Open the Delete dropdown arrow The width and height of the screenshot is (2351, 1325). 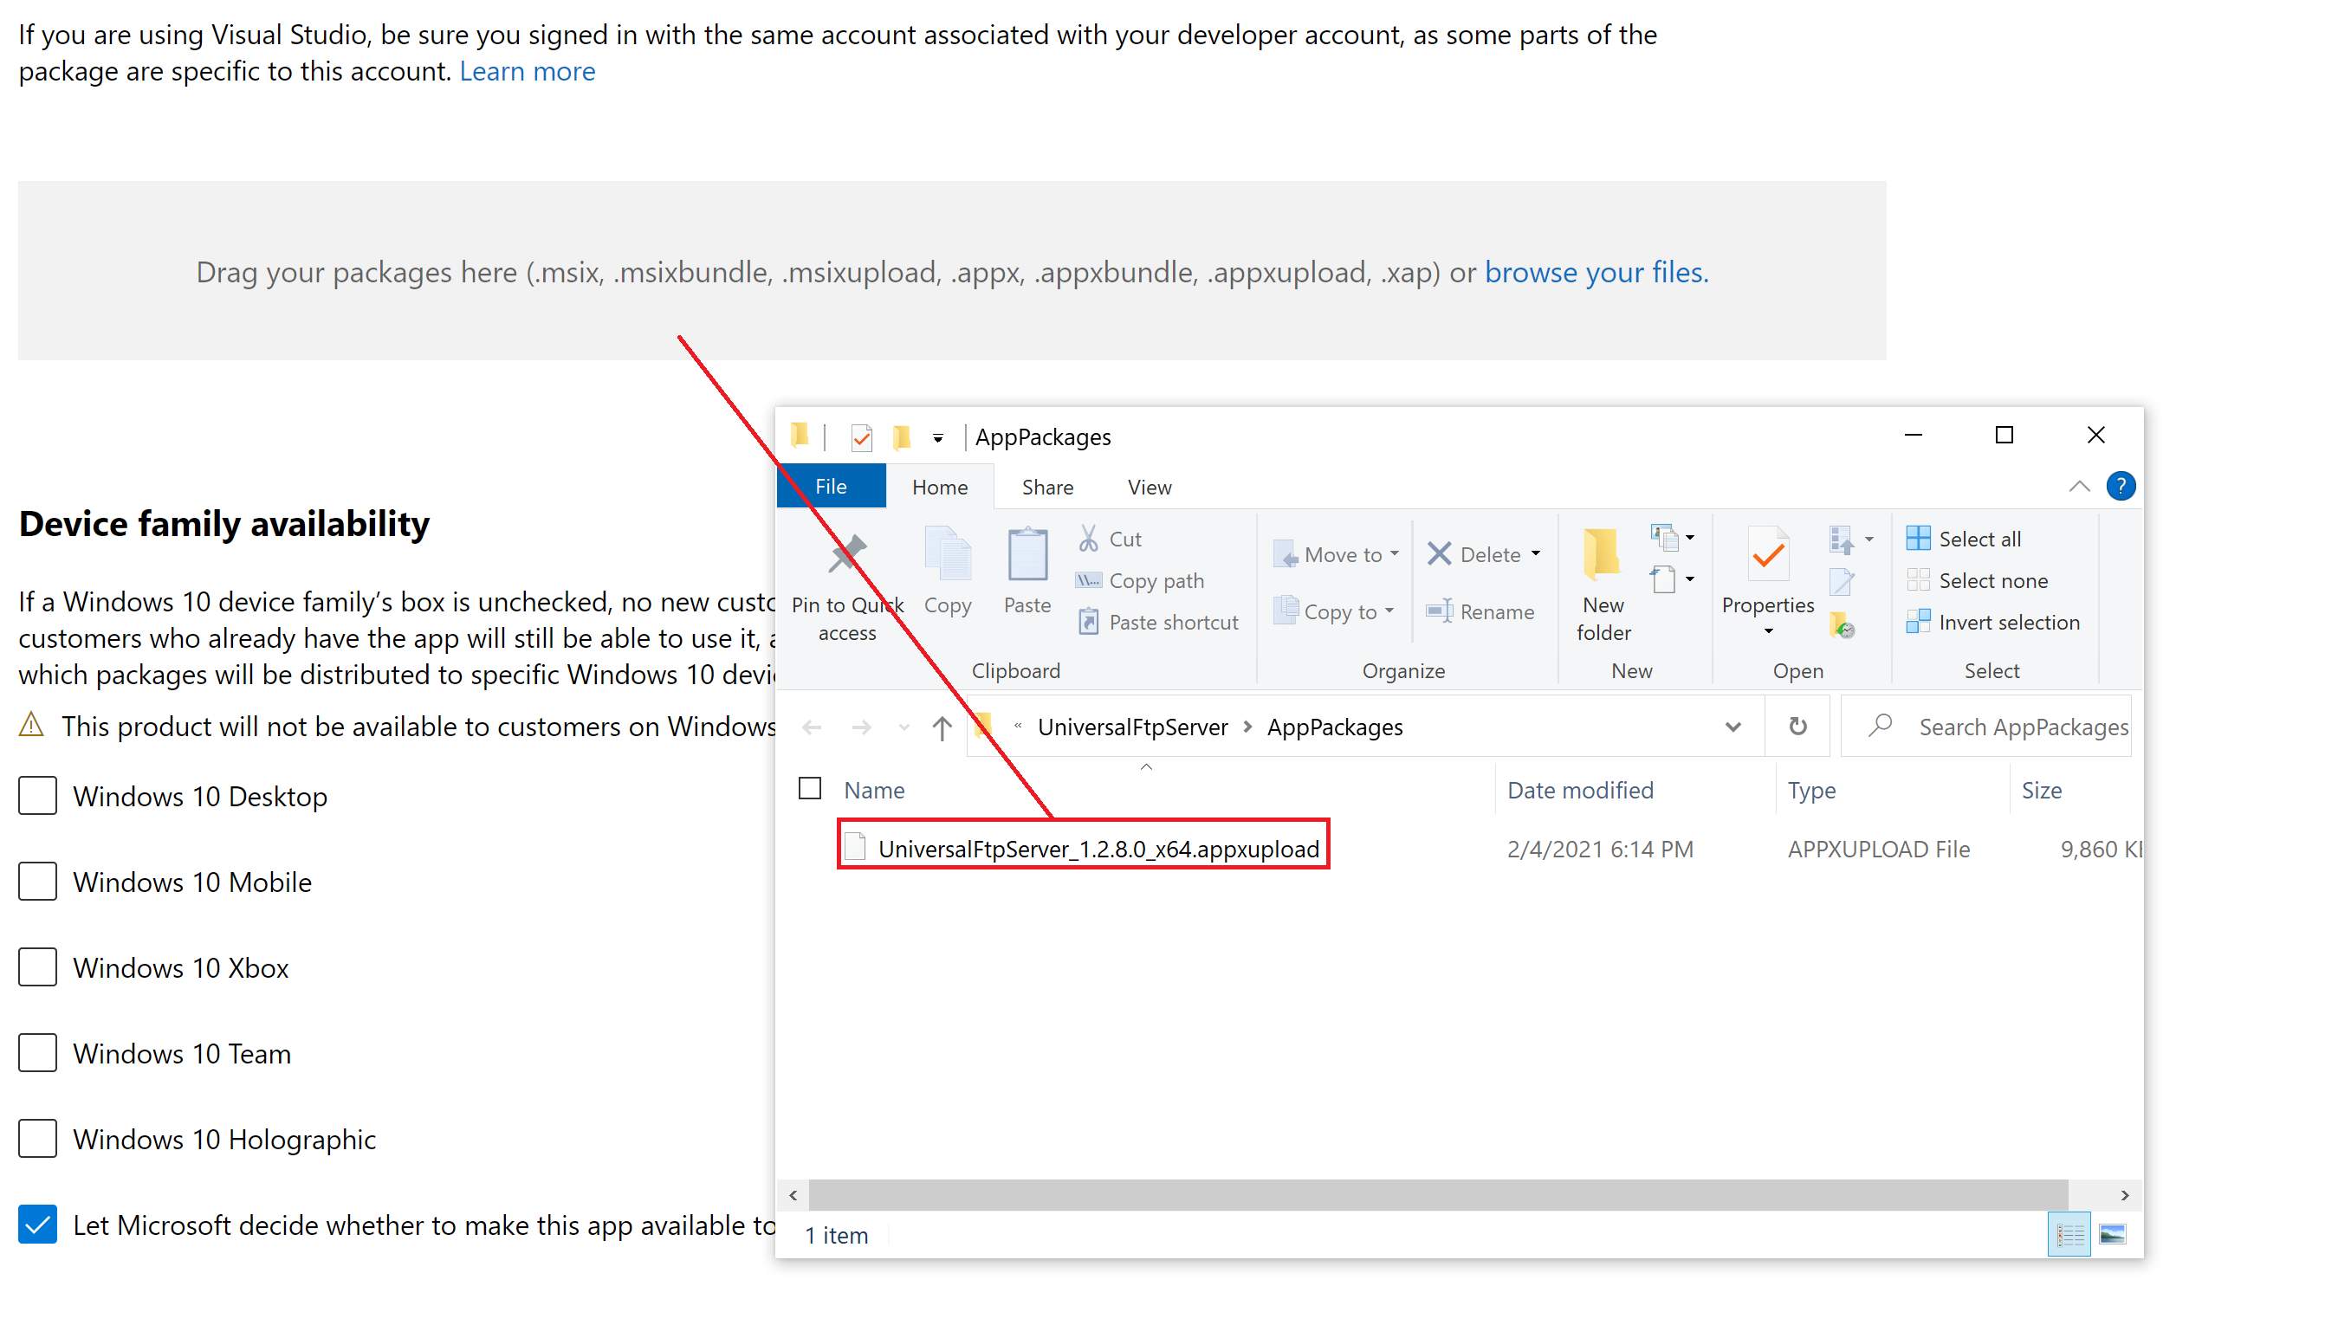pos(1536,554)
